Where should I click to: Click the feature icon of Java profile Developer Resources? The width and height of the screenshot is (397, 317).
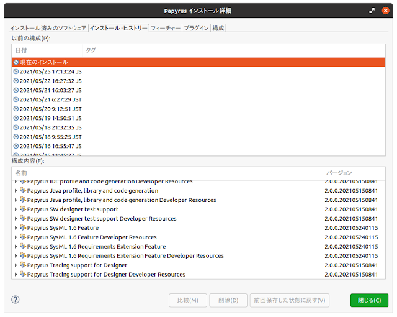pyautogui.click(x=23, y=200)
